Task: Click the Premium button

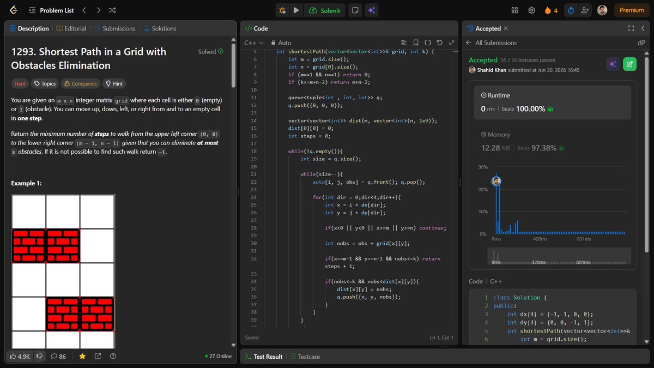Action: point(632,10)
